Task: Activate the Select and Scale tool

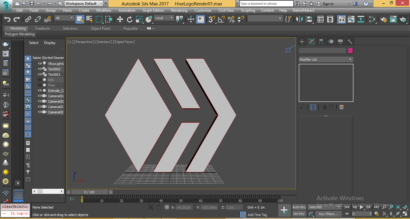Action: pos(139,19)
